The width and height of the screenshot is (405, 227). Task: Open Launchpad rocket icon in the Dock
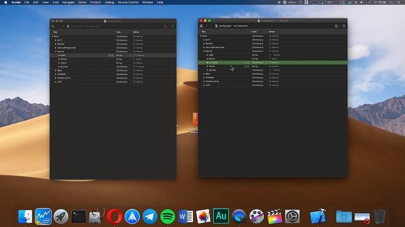pos(61,216)
